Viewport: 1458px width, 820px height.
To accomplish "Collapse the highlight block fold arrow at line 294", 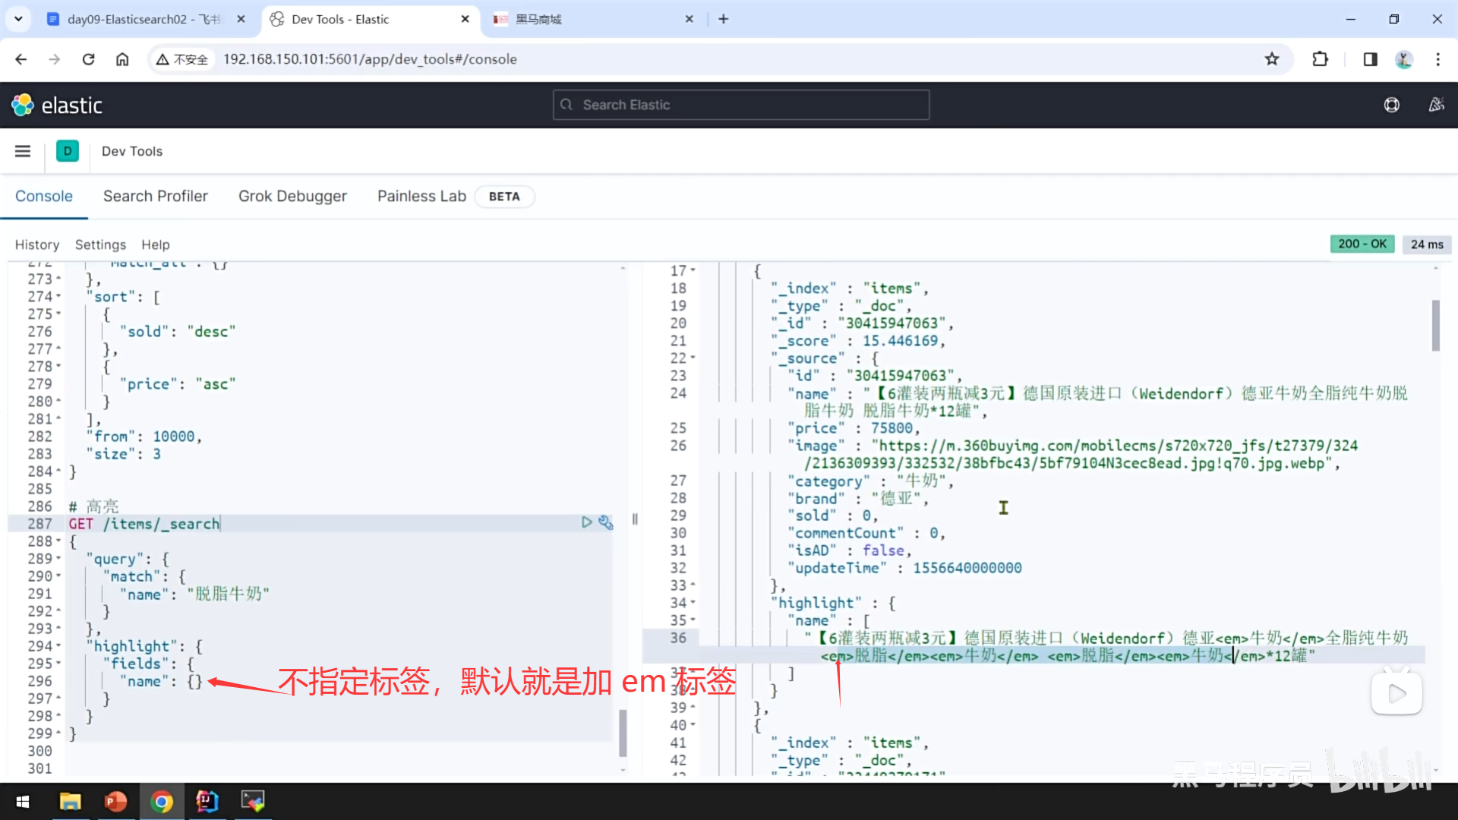I will point(59,646).
